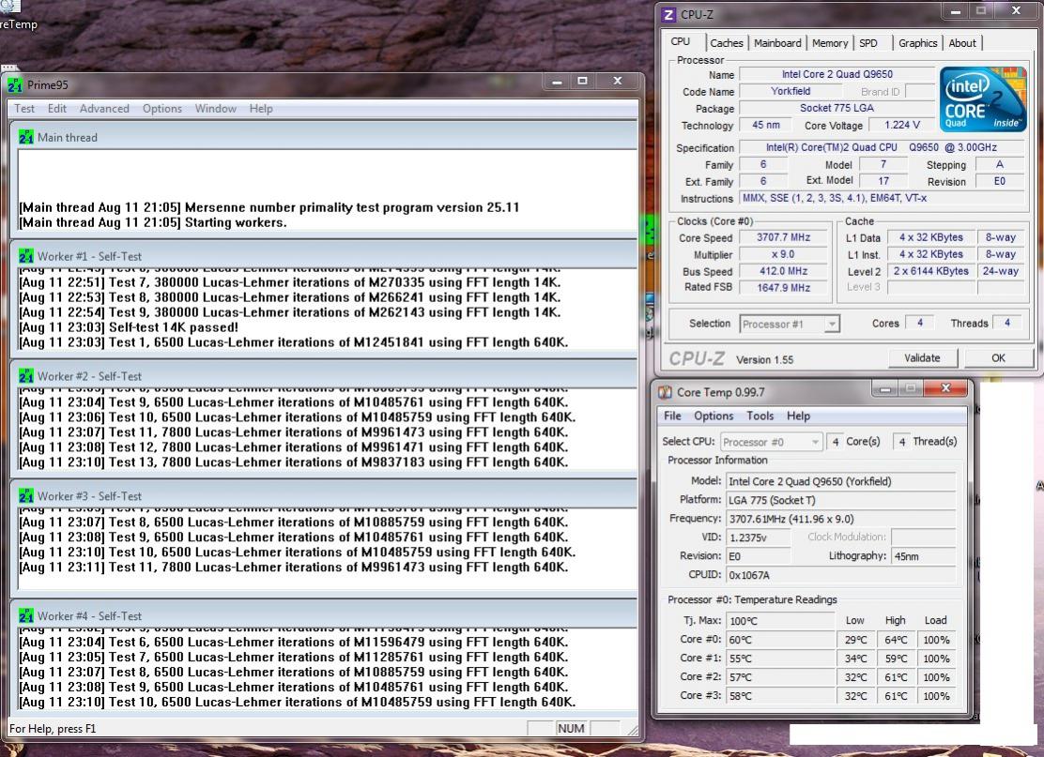Click the Validate button in CPU-Z
Image resolution: width=1044 pixels, height=757 pixels.
point(922,358)
